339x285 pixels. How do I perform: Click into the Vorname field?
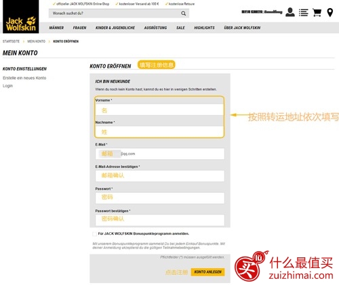[x=159, y=110]
